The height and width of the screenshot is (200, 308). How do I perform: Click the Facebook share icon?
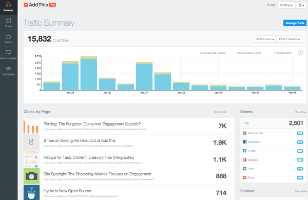pos(245,142)
